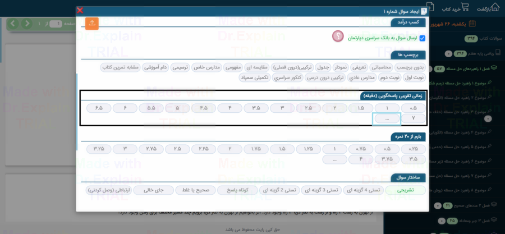Viewport: 505px width, 234px height.
Task: Select جای خالی question structure
Action: click(x=153, y=190)
